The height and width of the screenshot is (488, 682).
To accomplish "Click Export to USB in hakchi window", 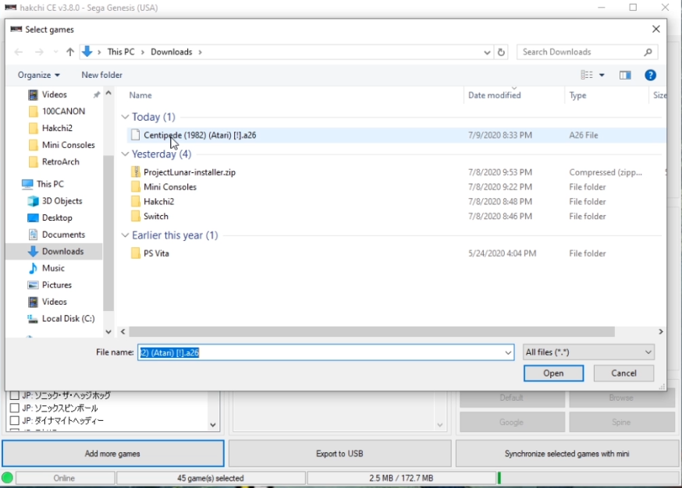I will 339,454.
